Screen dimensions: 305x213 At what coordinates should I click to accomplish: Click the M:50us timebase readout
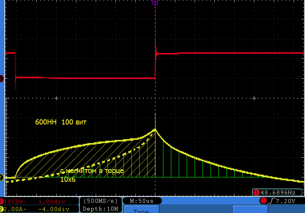point(142,201)
